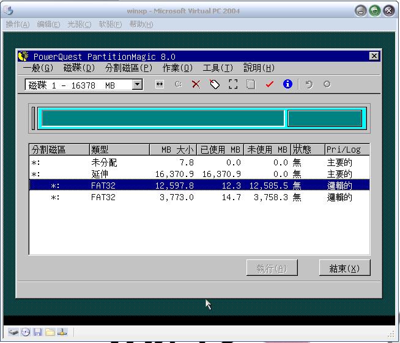The width and height of the screenshot is (400, 343).
Task: Open the 分割磁區(P) menu
Action: click(x=128, y=68)
